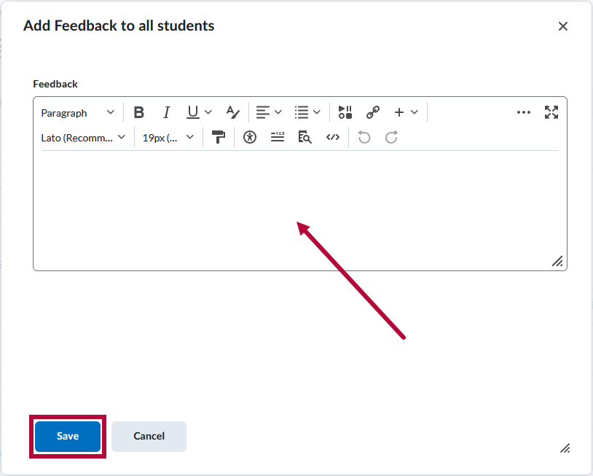593x476 pixels.
Task: Toggle italic formatting
Action: [166, 112]
